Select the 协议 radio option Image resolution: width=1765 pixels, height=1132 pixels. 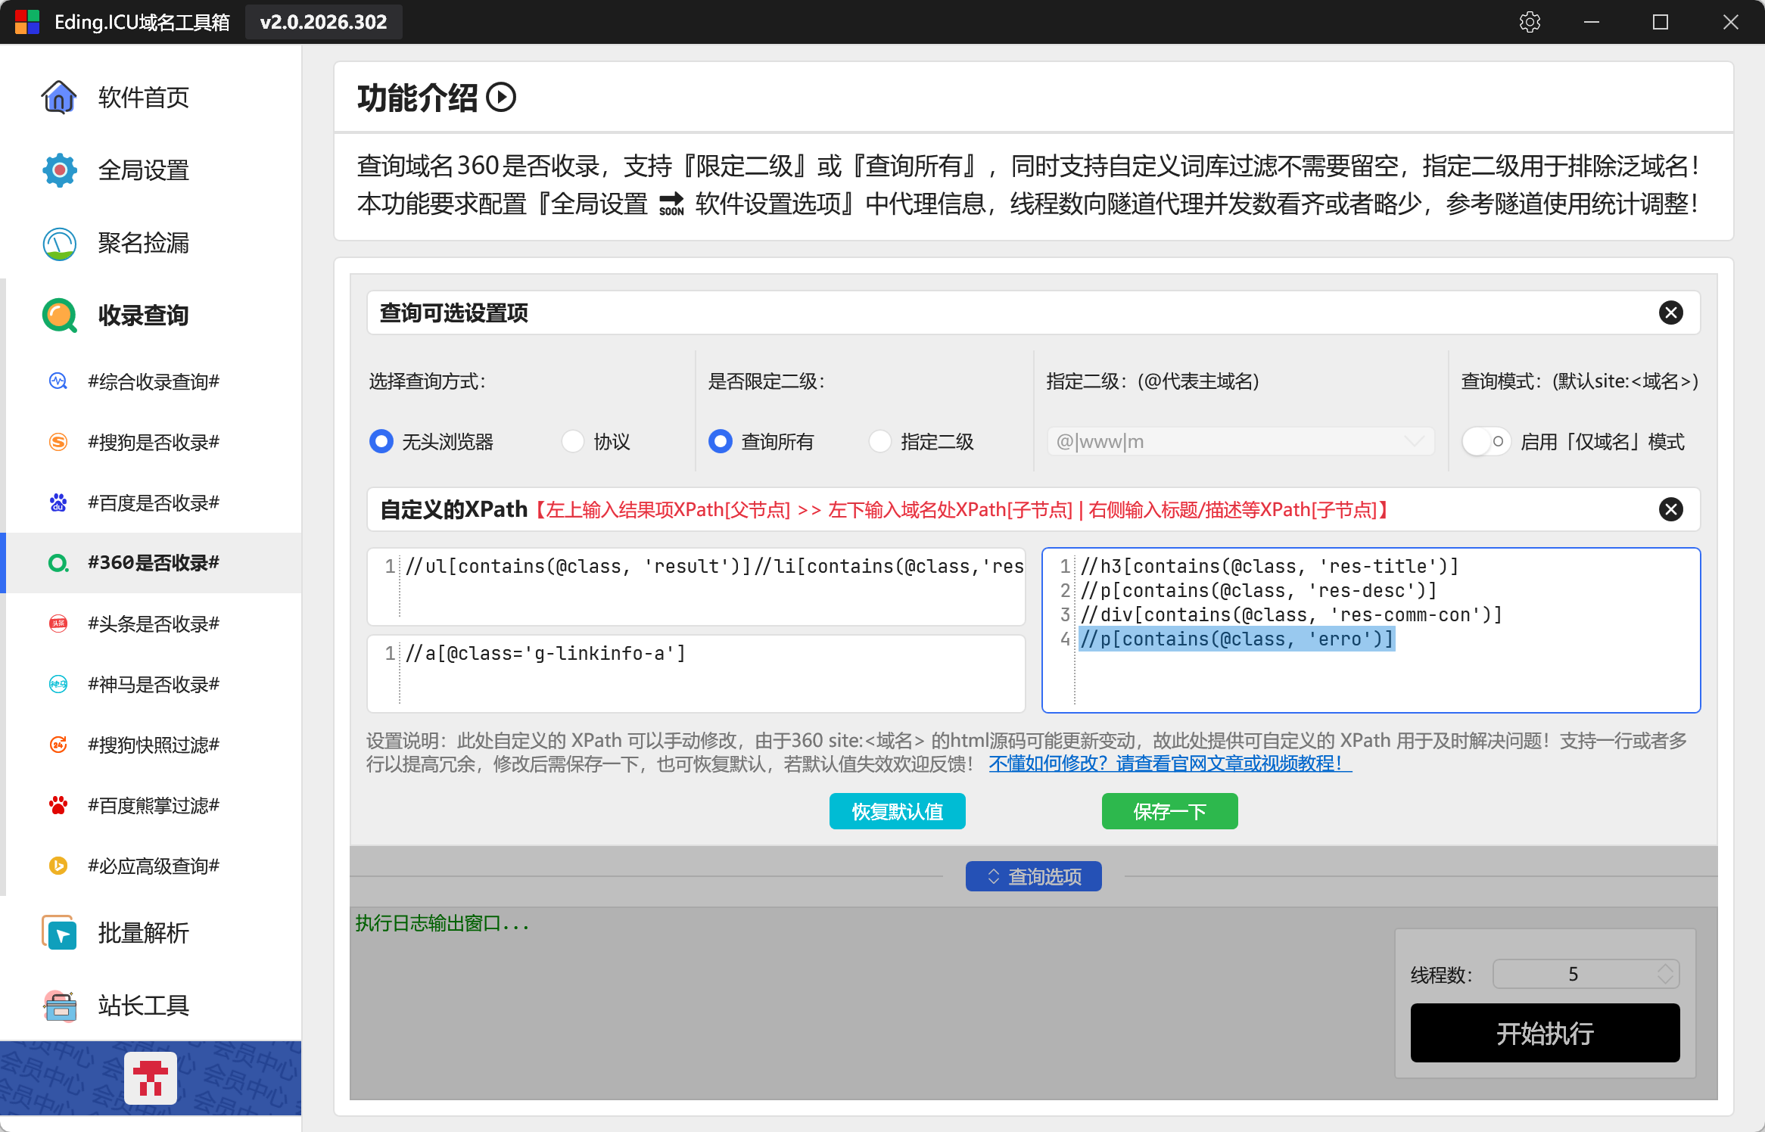click(x=573, y=441)
